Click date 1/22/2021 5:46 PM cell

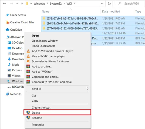tap(113, 38)
